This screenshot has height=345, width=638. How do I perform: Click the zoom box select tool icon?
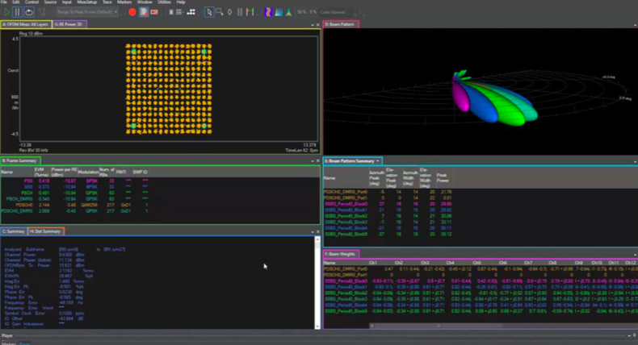[218, 12]
